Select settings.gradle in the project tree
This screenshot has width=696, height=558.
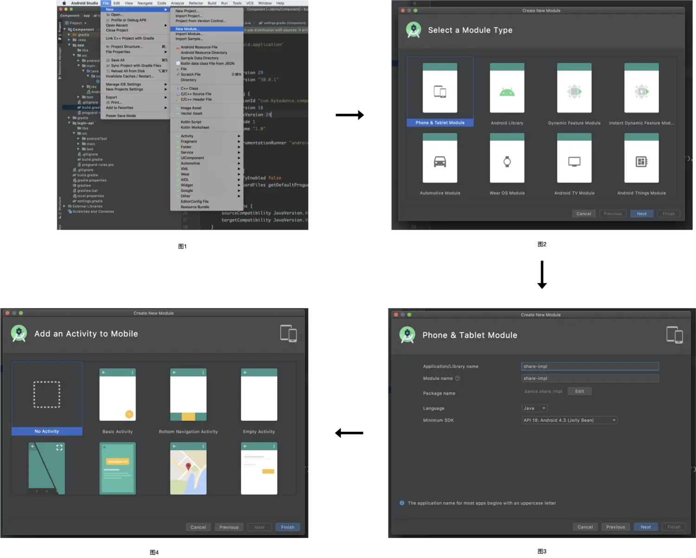tap(87, 201)
